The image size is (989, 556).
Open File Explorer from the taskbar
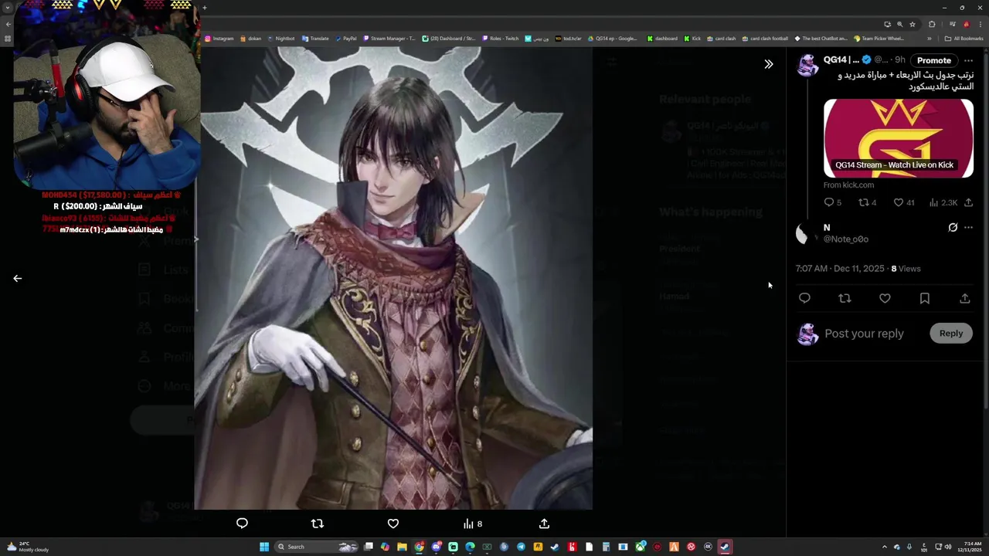coord(402,547)
